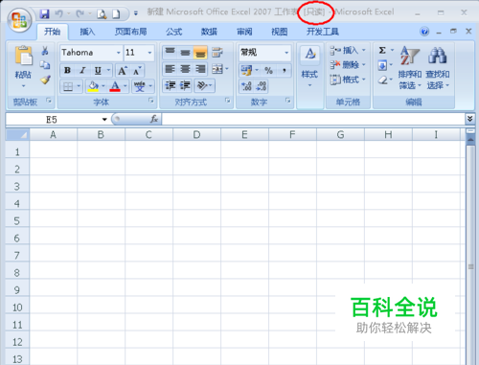Apply red font color
The image size is (479, 365).
click(x=115, y=86)
